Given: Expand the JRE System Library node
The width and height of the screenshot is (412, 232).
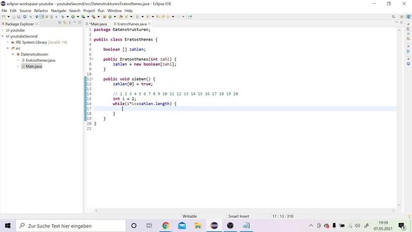Looking at the screenshot, I should [x=8, y=43].
